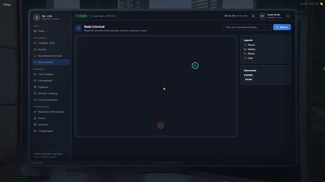Select the phone node in the graph

point(195,66)
